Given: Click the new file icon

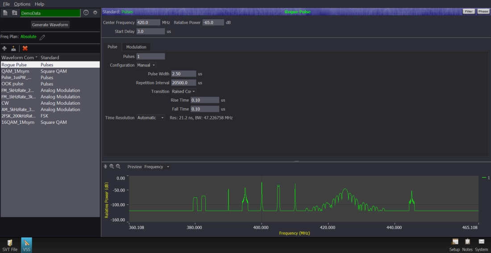Looking at the screenshot, I should pyautogui.click(x=5, y=13).
